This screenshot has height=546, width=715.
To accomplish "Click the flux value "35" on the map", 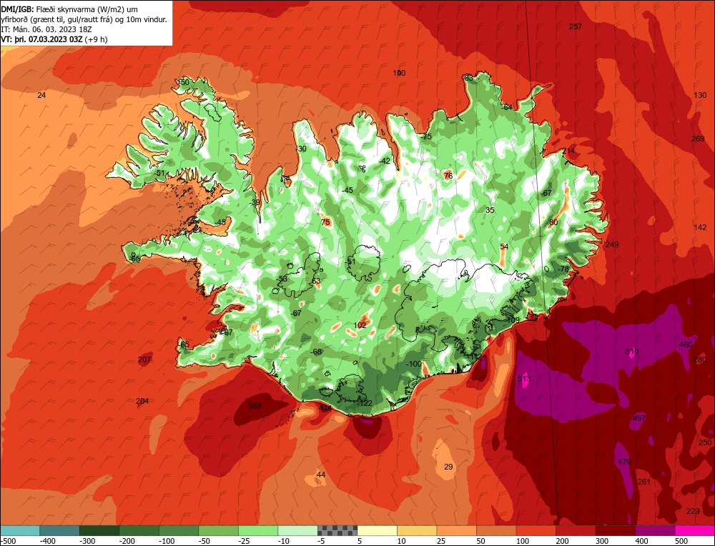I will (x=490, y=210).
